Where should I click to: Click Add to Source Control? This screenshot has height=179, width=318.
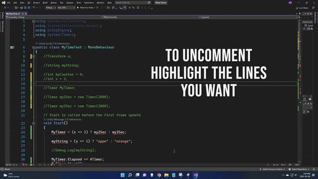click(x=272, y=169)
